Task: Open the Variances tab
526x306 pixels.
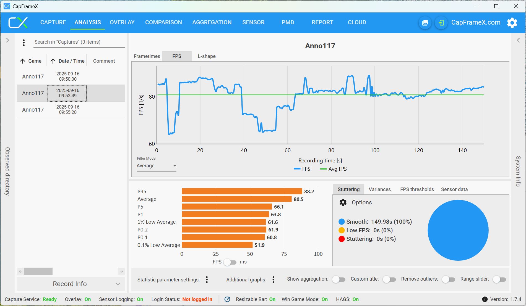Action: (380, 189)
